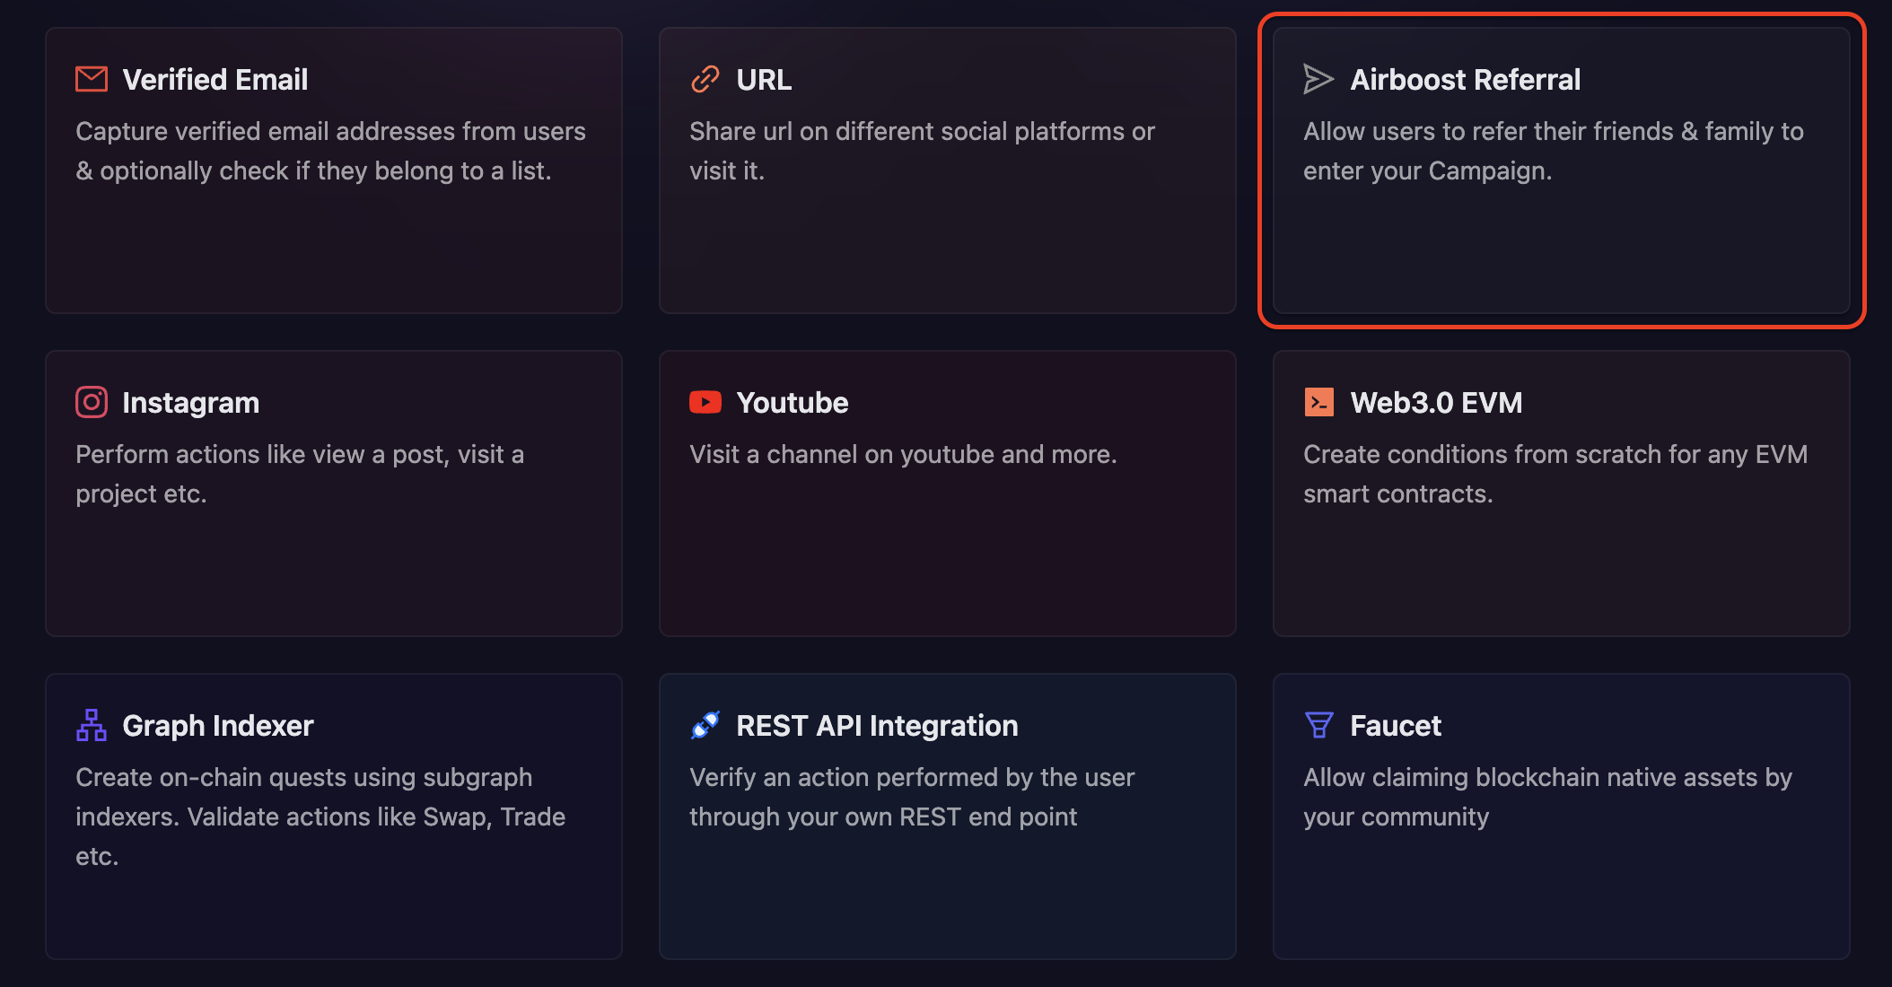This screenshot has height=987, width=1892.
Task: Click the Youtube play icon
Action: (705, 402)
